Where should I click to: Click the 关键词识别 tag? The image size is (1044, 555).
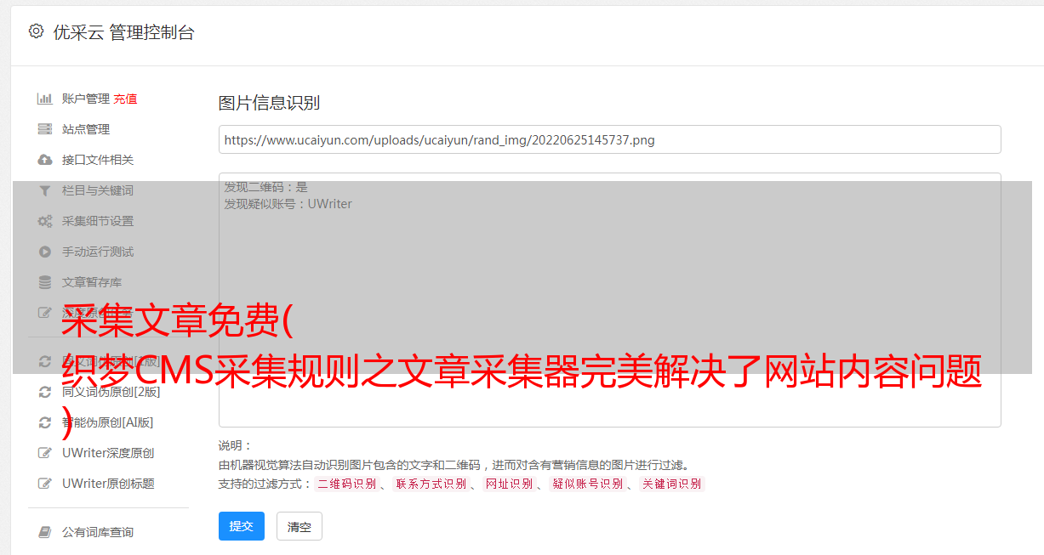click(x=672, y=484)
